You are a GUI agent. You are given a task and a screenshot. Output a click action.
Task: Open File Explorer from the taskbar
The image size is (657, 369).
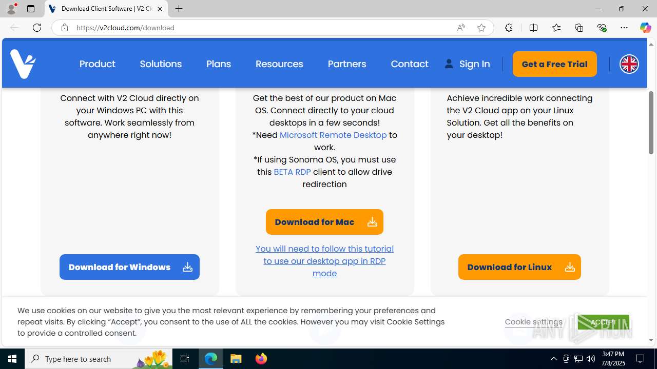click(236, 359)
